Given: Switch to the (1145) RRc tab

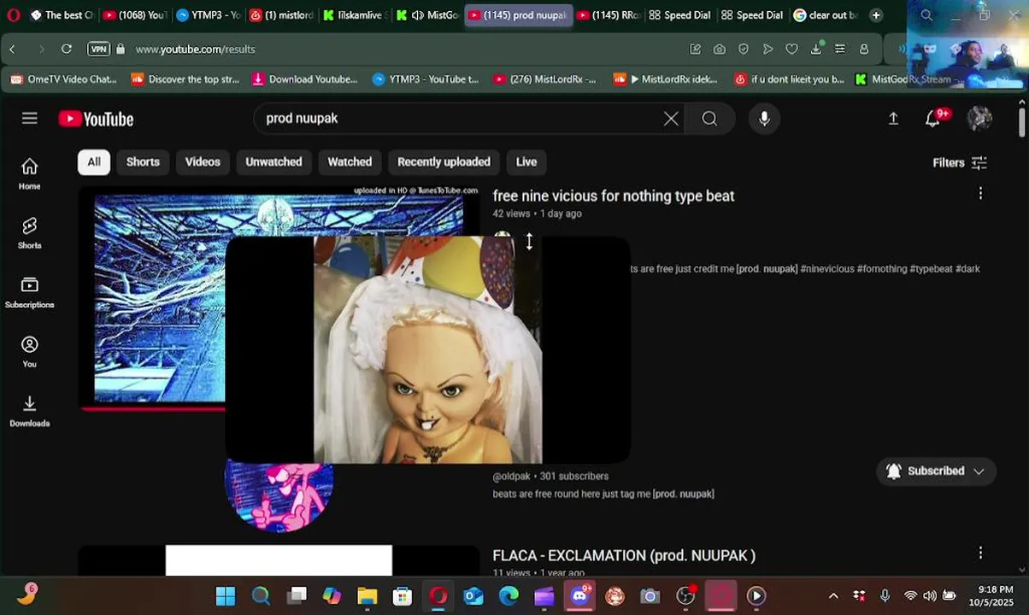Looking at the screenshot, I should coord(608,15).
